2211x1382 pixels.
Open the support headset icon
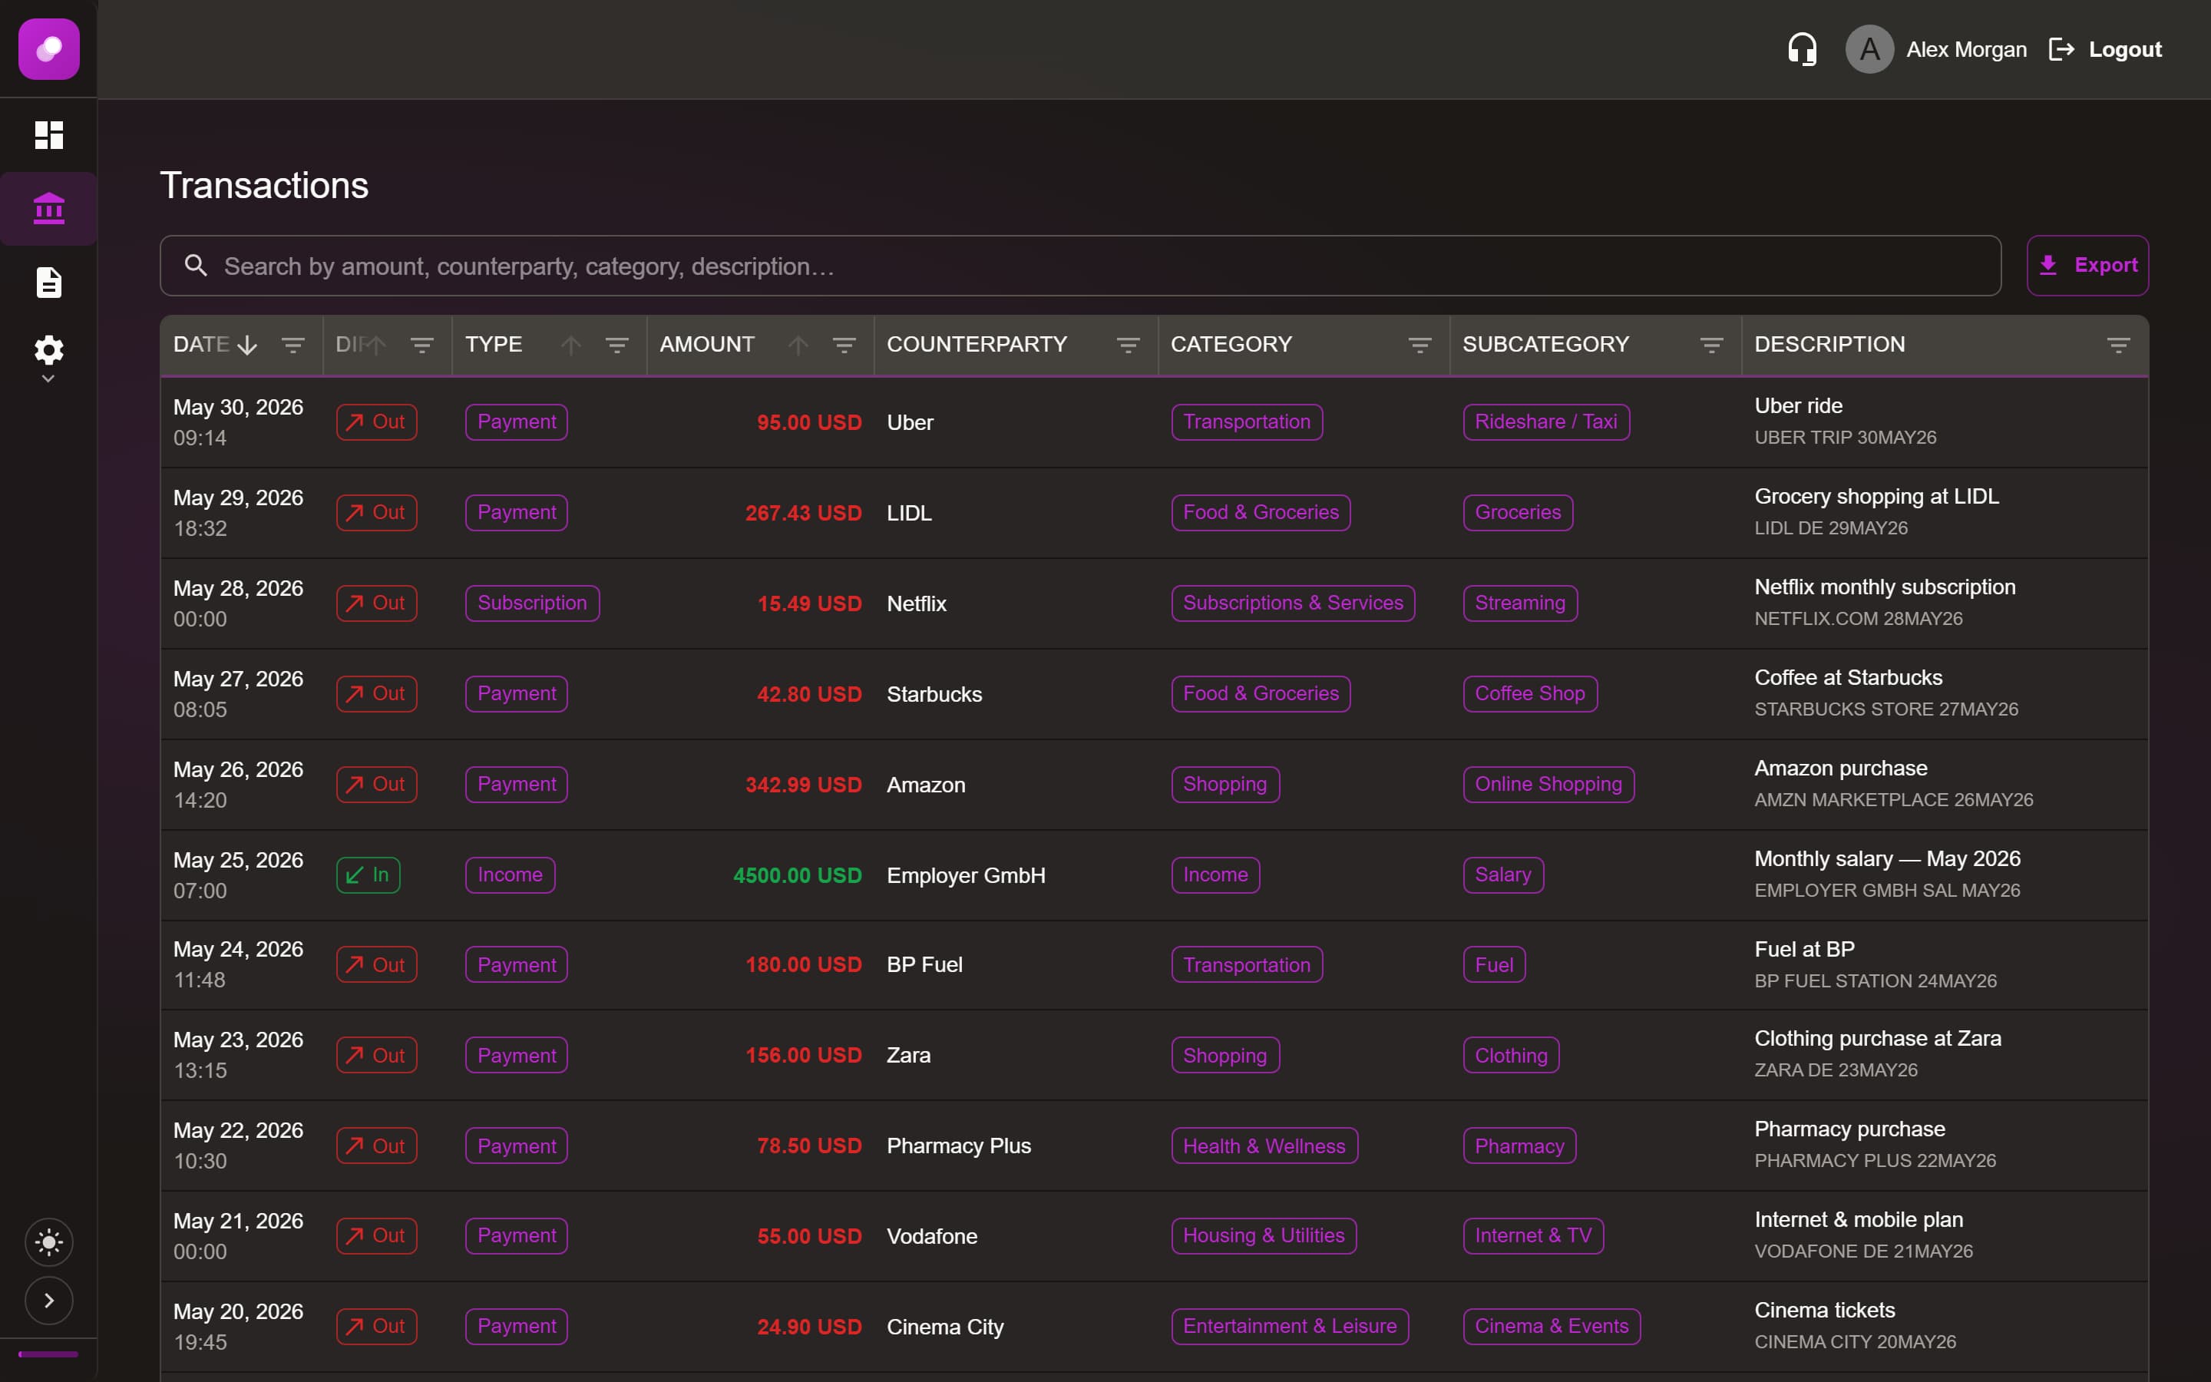tap(1802, 49)
